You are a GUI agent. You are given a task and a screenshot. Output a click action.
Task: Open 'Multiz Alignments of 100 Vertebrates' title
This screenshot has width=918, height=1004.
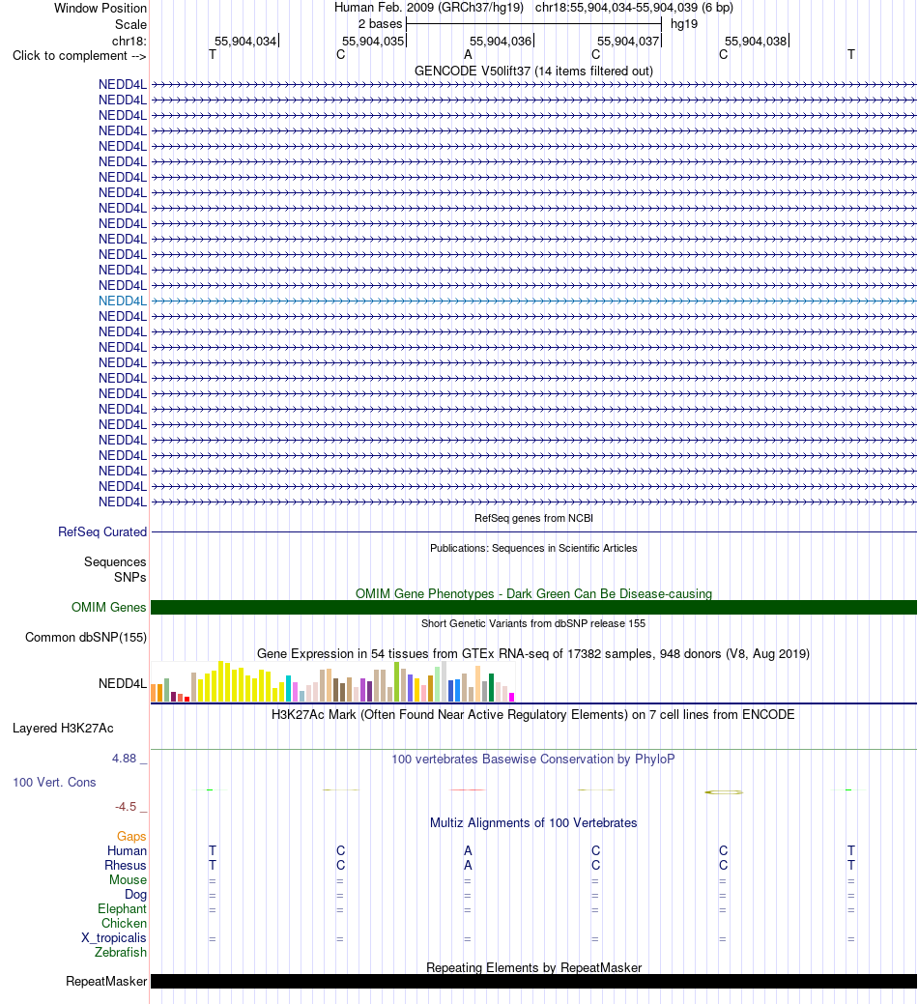(x=533, y=822)
